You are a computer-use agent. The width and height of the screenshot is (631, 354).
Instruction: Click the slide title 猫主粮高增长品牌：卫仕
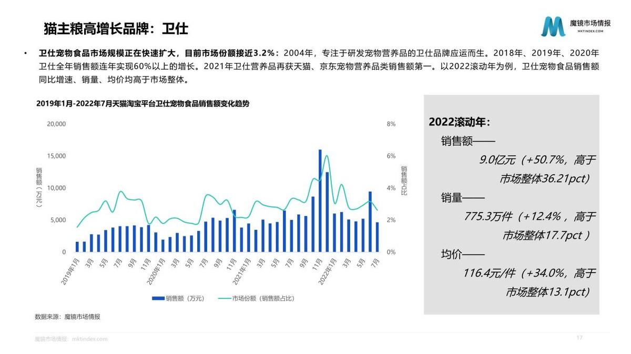[116, 28]
